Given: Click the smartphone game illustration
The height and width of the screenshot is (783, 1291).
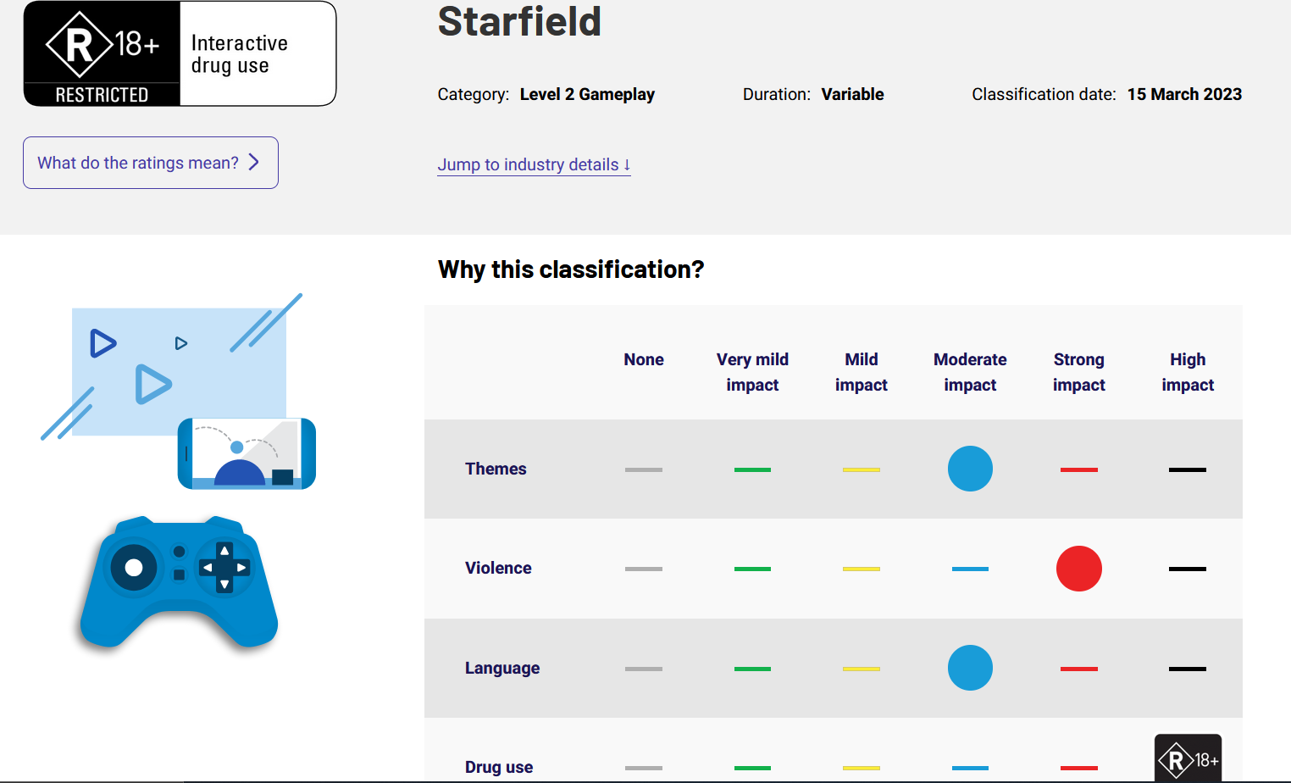Looking at the screenshot, I should (247, 453).
